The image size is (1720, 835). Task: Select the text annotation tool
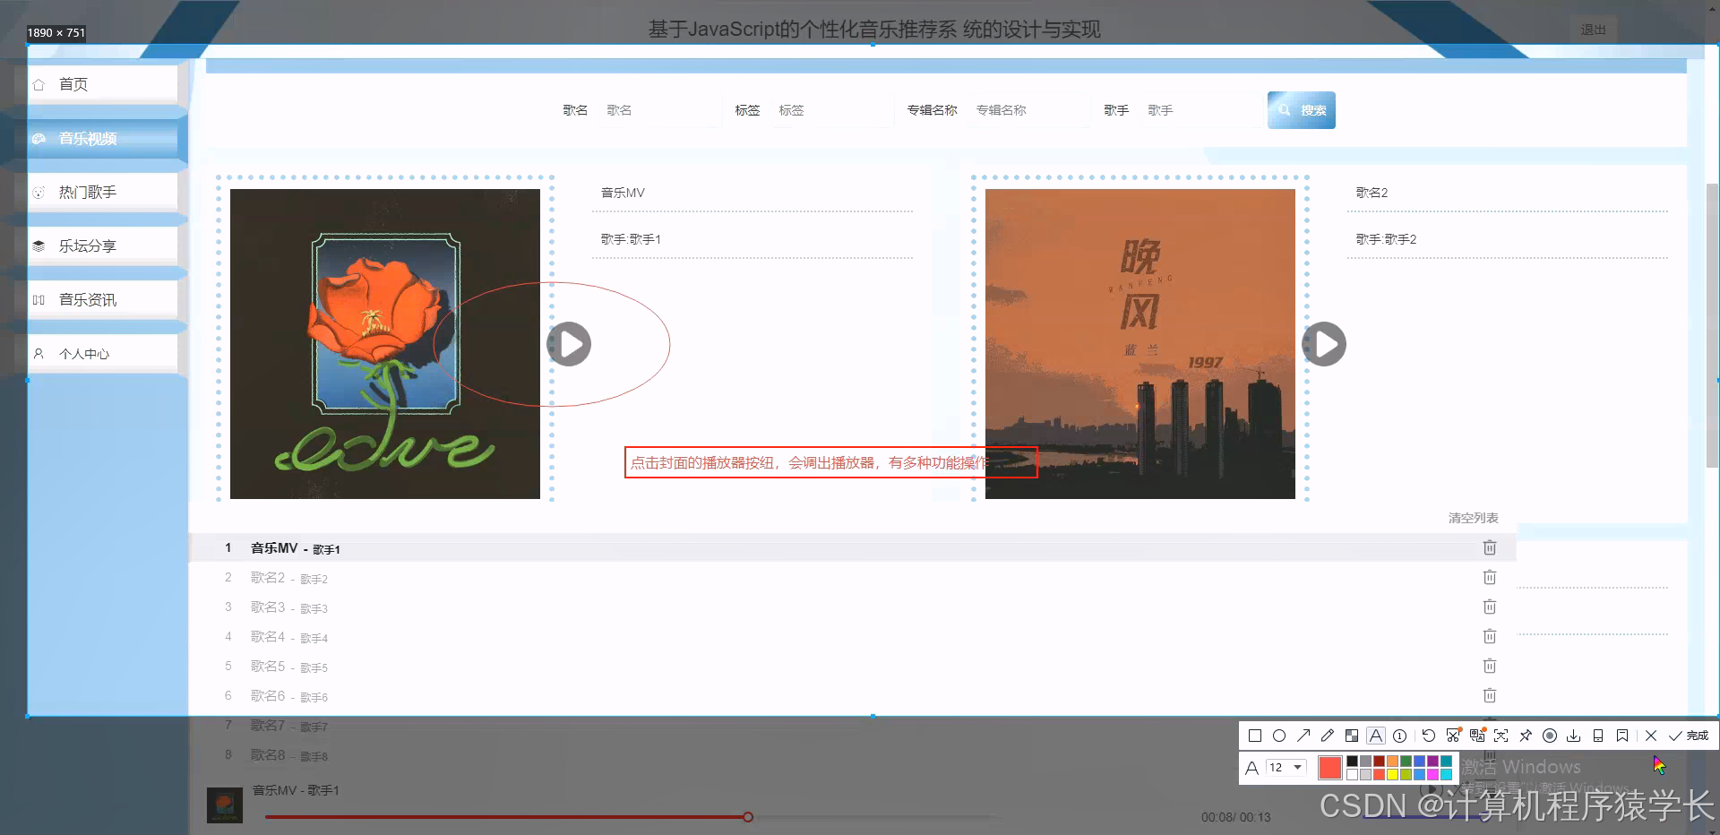point(1376,735)
